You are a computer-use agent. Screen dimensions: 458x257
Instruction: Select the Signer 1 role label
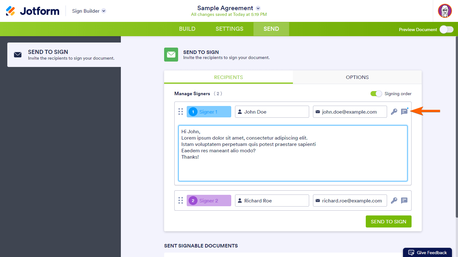pyautogui.click(x=209, y=112)
